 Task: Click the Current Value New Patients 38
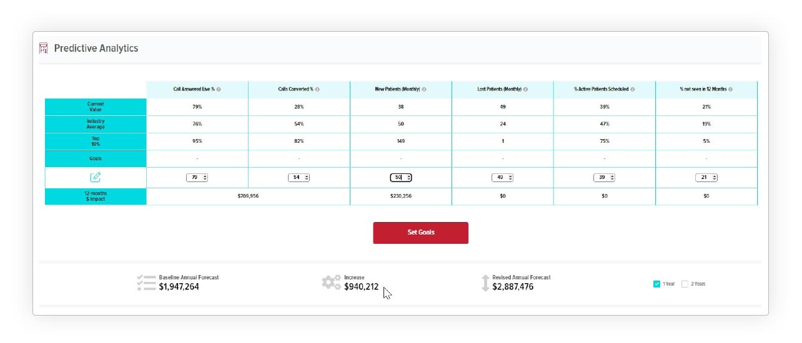pos(401,107)
